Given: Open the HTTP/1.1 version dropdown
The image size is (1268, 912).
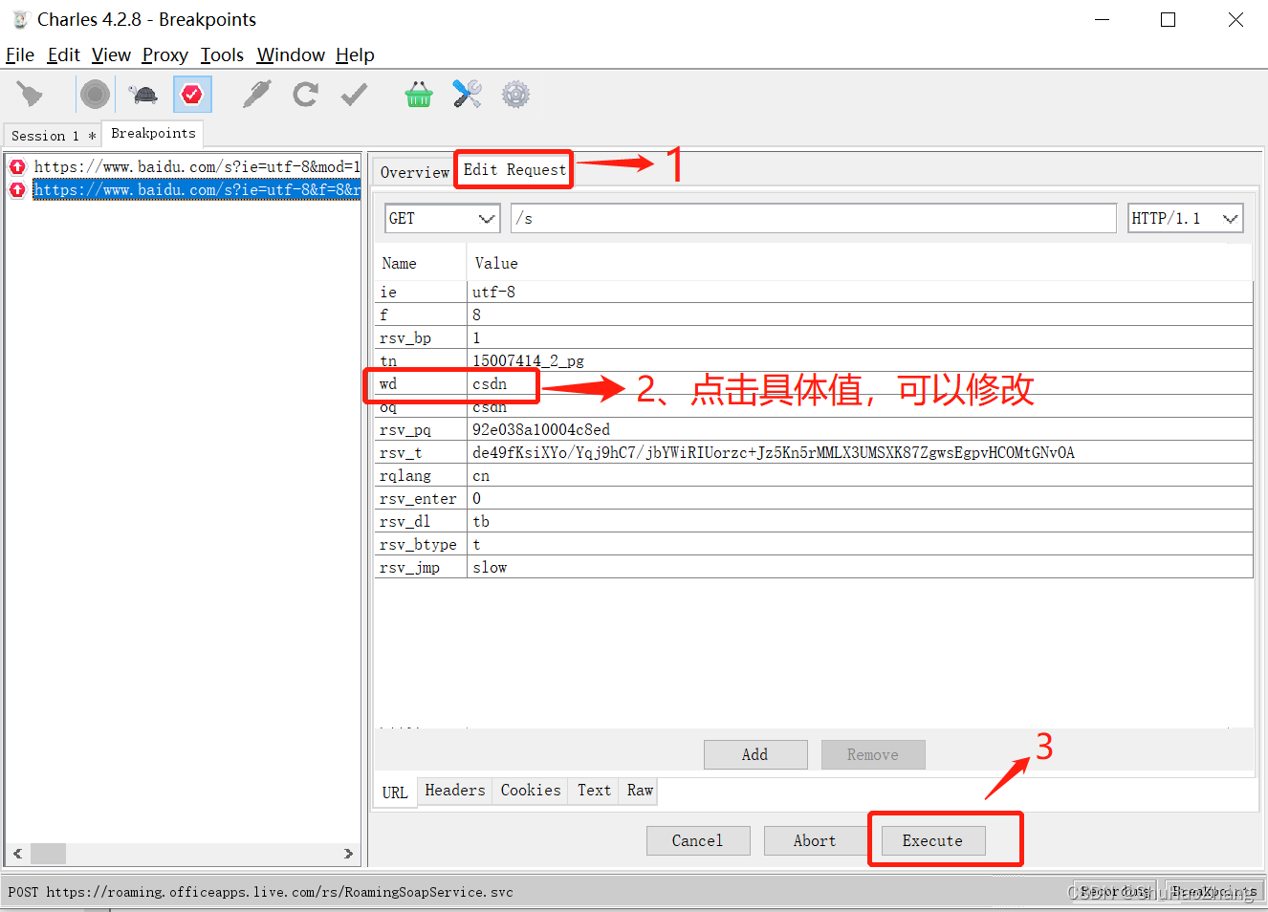Looking at the screenshot, I should [x=1230, y=218].
